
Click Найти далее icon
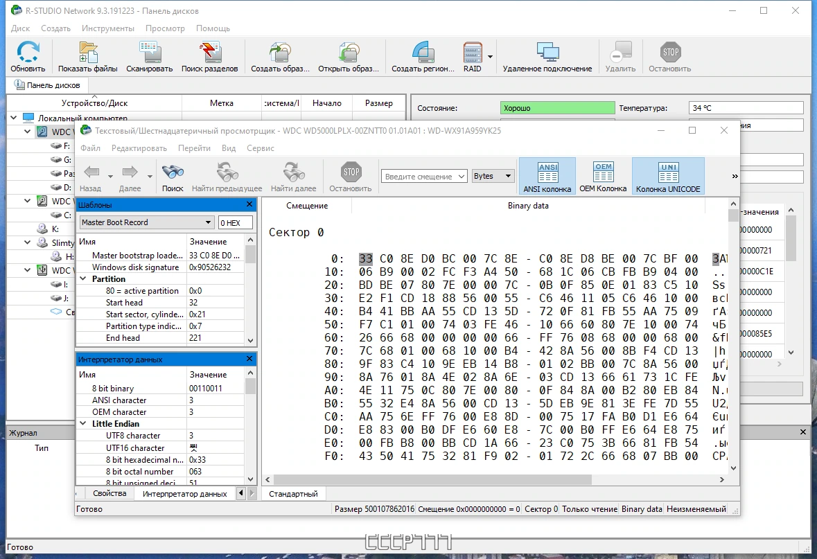[293, 171]
